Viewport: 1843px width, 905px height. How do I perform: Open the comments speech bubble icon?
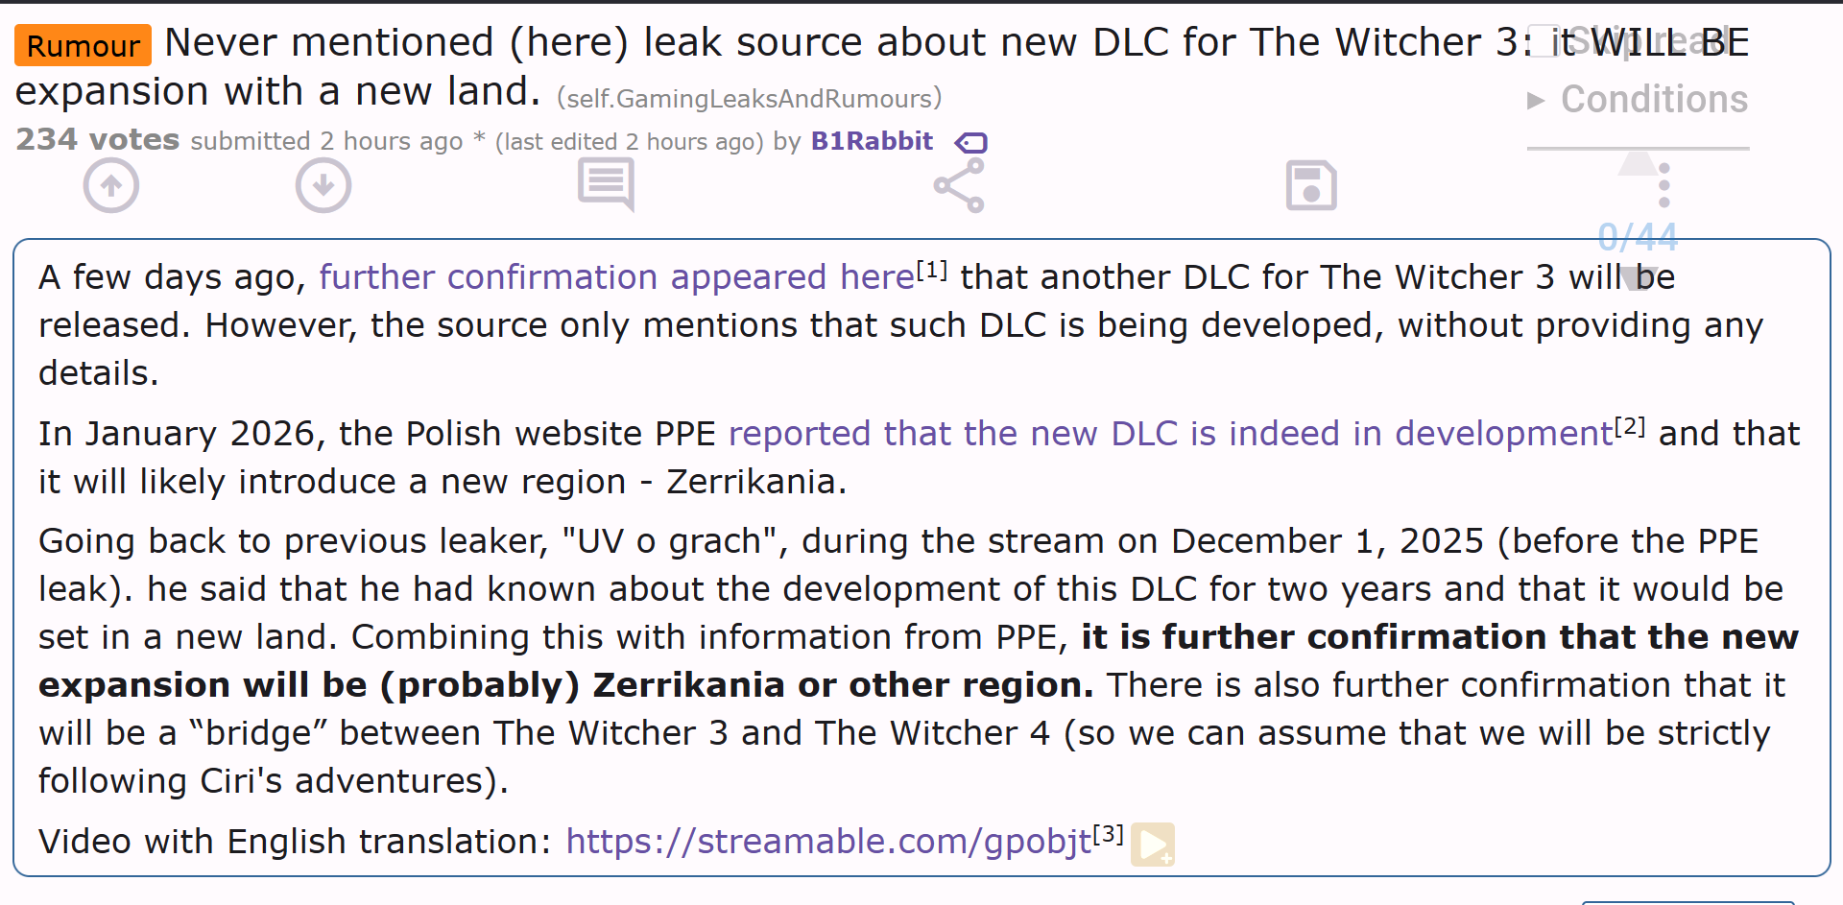pos(606,184)
